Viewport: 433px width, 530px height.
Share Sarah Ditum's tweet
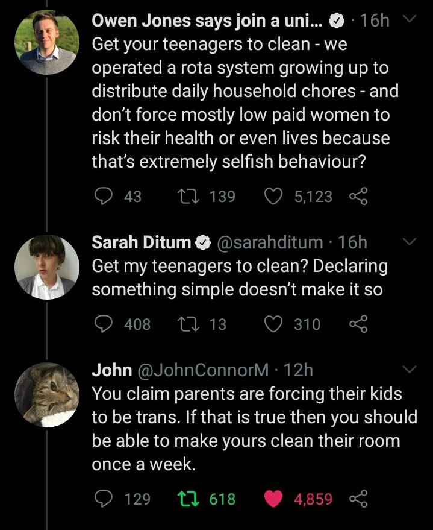pos(358,324)
